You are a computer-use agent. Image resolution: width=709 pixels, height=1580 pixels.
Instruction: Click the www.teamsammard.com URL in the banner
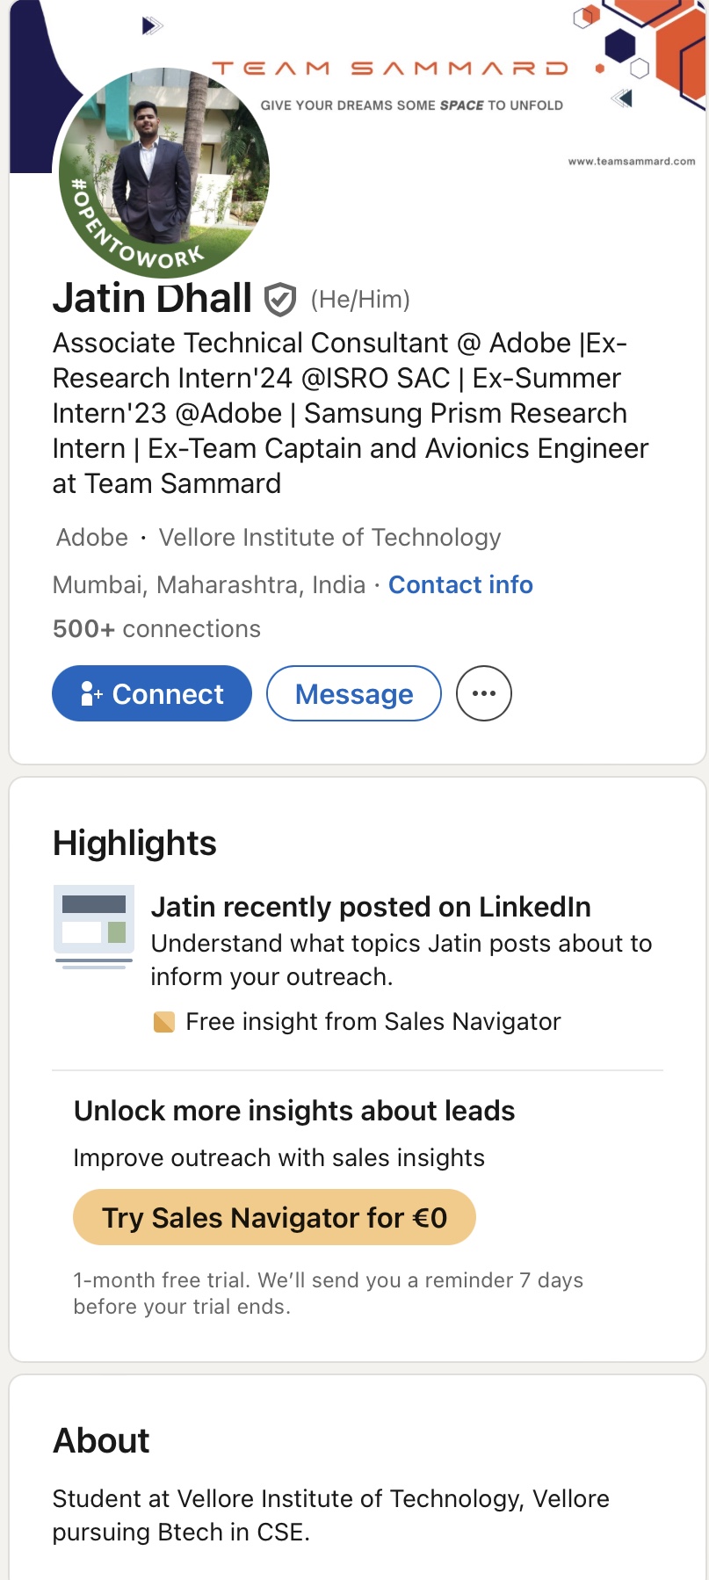pos(631,162)
